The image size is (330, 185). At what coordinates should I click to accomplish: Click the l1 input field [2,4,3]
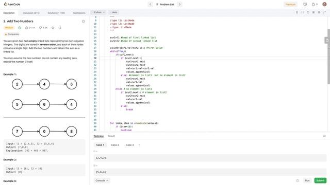click(x=210, y=158)
